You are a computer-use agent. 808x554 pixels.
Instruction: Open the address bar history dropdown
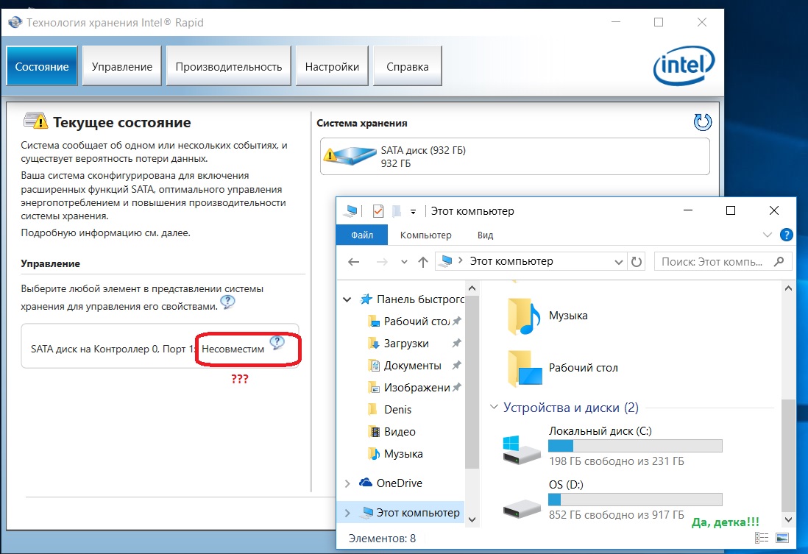pyautogui.click(x=618, y=262)
